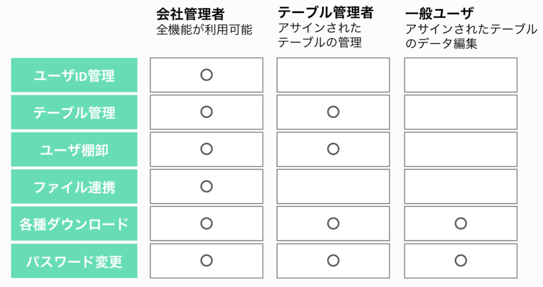Click circle for 会社管理者 ユーザ棚卸
Screen dimensions: 543x287
[x=206, y=149]
